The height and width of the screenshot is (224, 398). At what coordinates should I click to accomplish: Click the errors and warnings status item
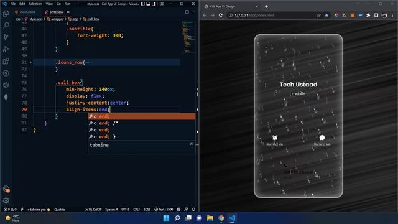[x=10, y=210]
